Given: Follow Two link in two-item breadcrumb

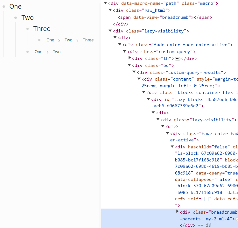Looking at the screenshot, I should [x=57, y=52].
